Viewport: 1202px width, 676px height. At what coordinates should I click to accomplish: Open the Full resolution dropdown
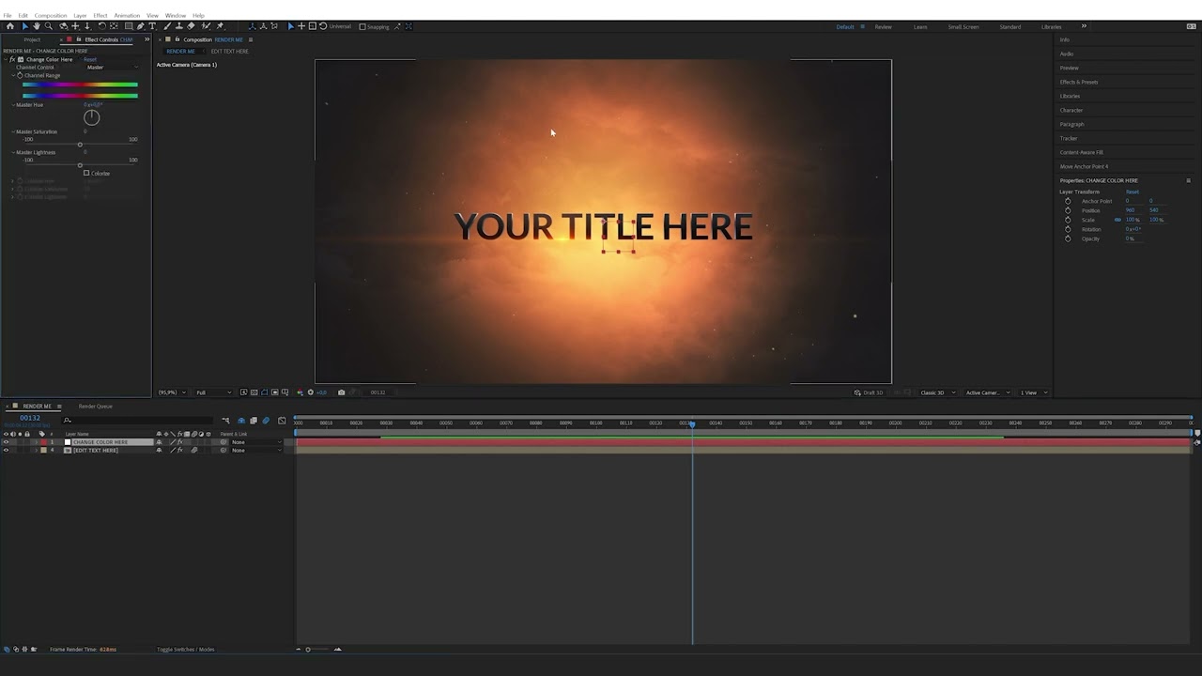coord(214,392)
